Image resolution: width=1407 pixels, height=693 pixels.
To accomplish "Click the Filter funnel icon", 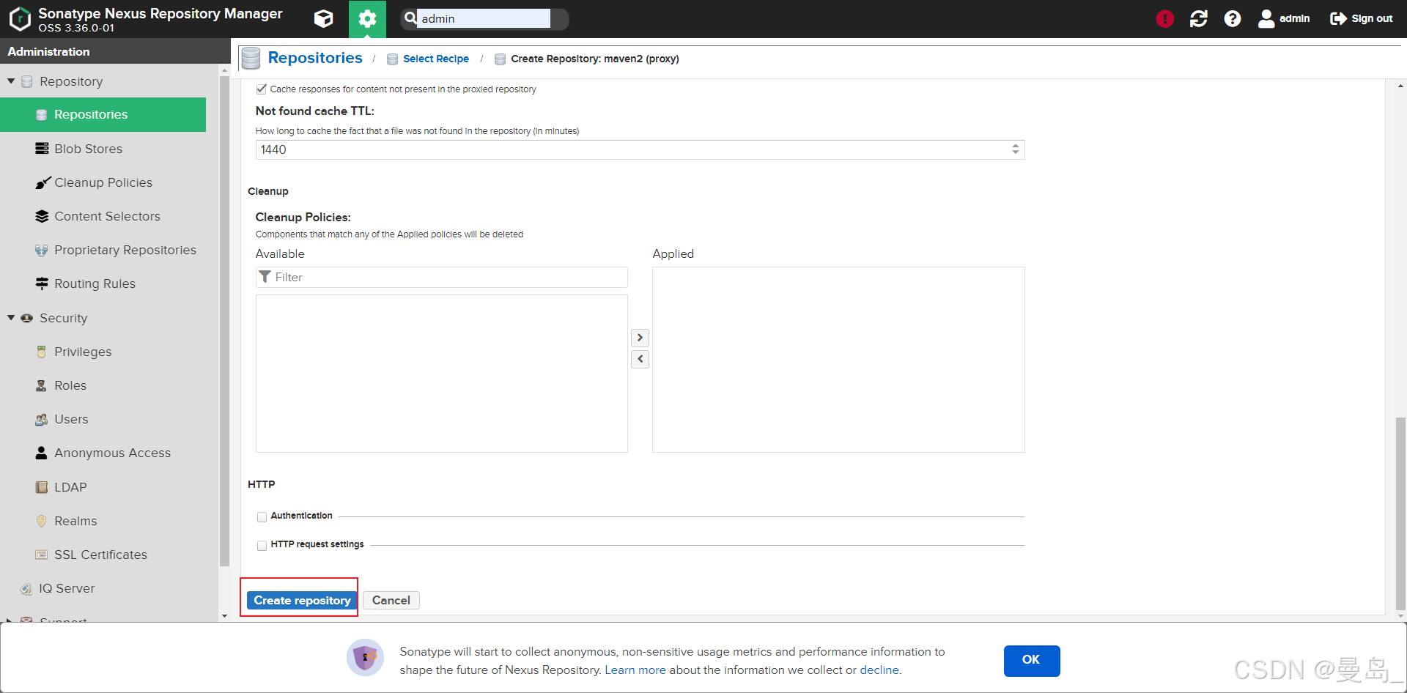I will (x=265, y=277).
